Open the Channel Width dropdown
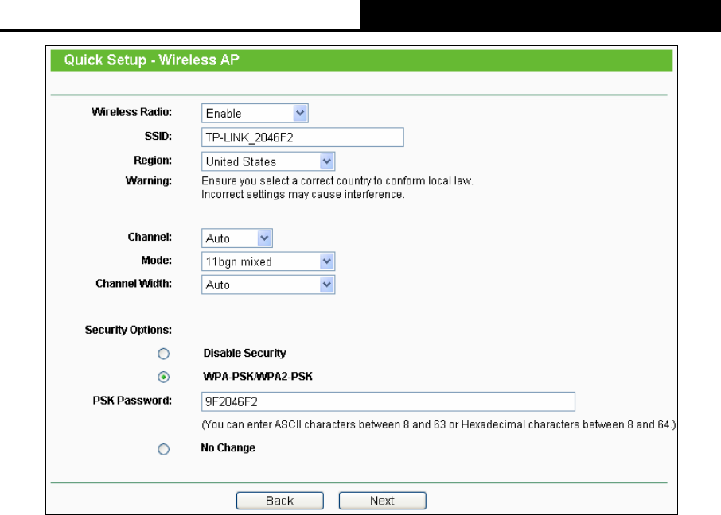This screenshot has width=721, height=515. click(x=268, y=285)
